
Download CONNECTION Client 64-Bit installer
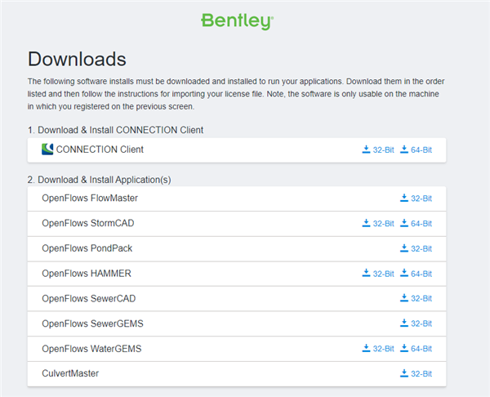coord(416,149)
